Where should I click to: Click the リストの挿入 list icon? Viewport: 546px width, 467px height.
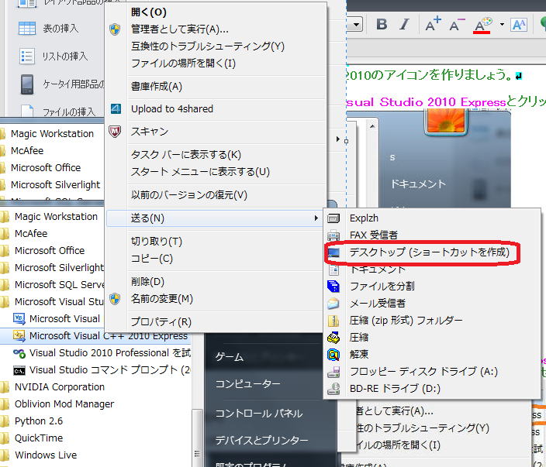[x=27, y=57]
